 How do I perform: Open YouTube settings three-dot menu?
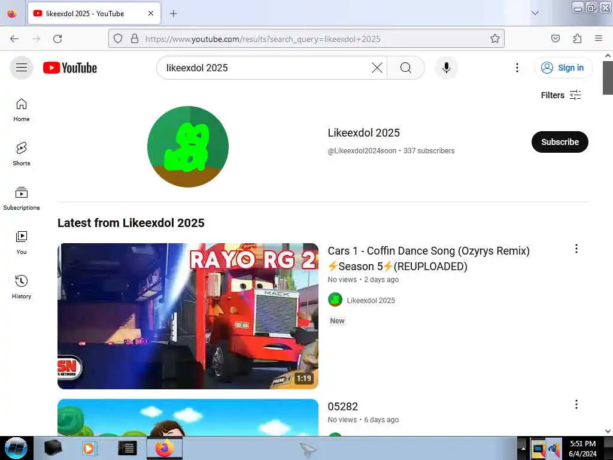pos(517,68)
